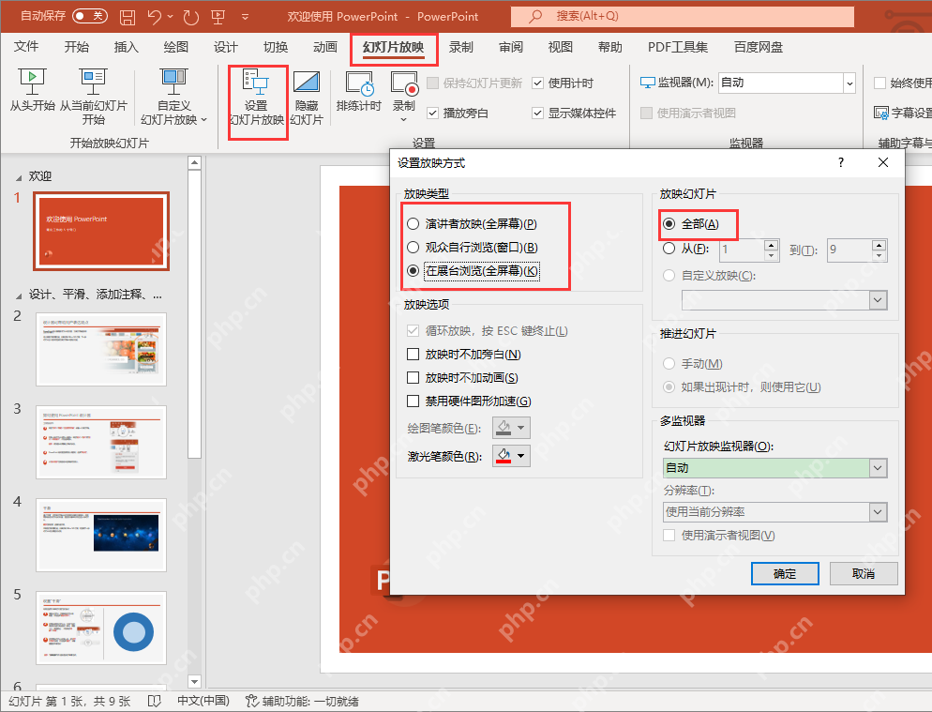
Task: Select slide 2 thumbnail
Action: tap(101, 349)
